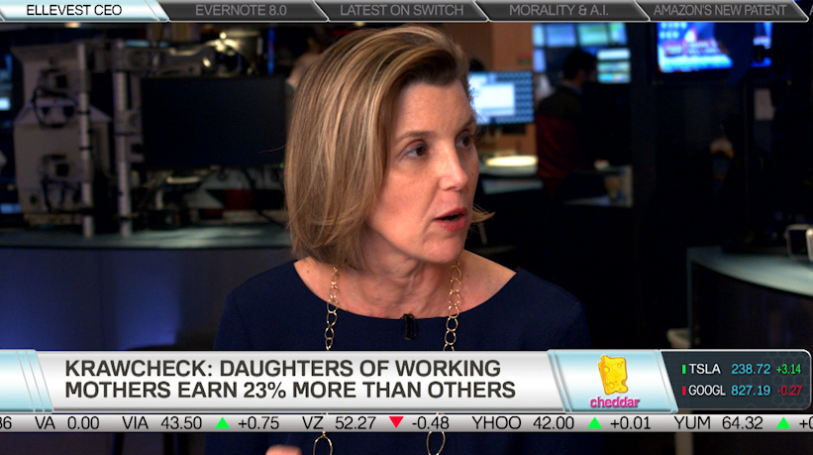
Task: Click the VA 0.00 ticker entry
Action: [67, 423]
